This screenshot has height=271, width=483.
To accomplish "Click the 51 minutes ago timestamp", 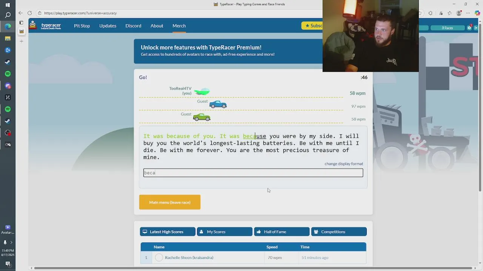I will point(315,257).
